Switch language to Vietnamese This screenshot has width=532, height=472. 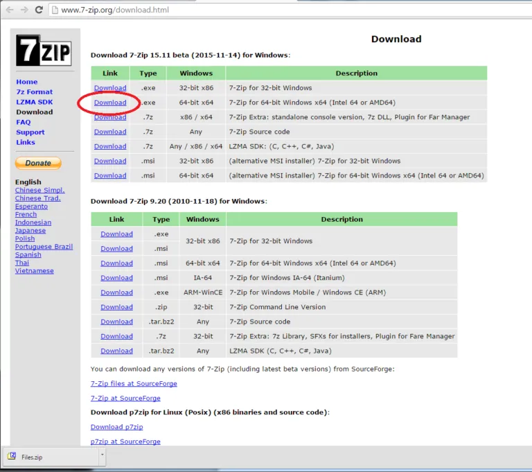pos(34,271)
